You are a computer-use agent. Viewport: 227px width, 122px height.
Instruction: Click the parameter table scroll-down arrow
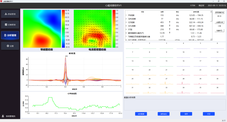click(x=211, y=39)
